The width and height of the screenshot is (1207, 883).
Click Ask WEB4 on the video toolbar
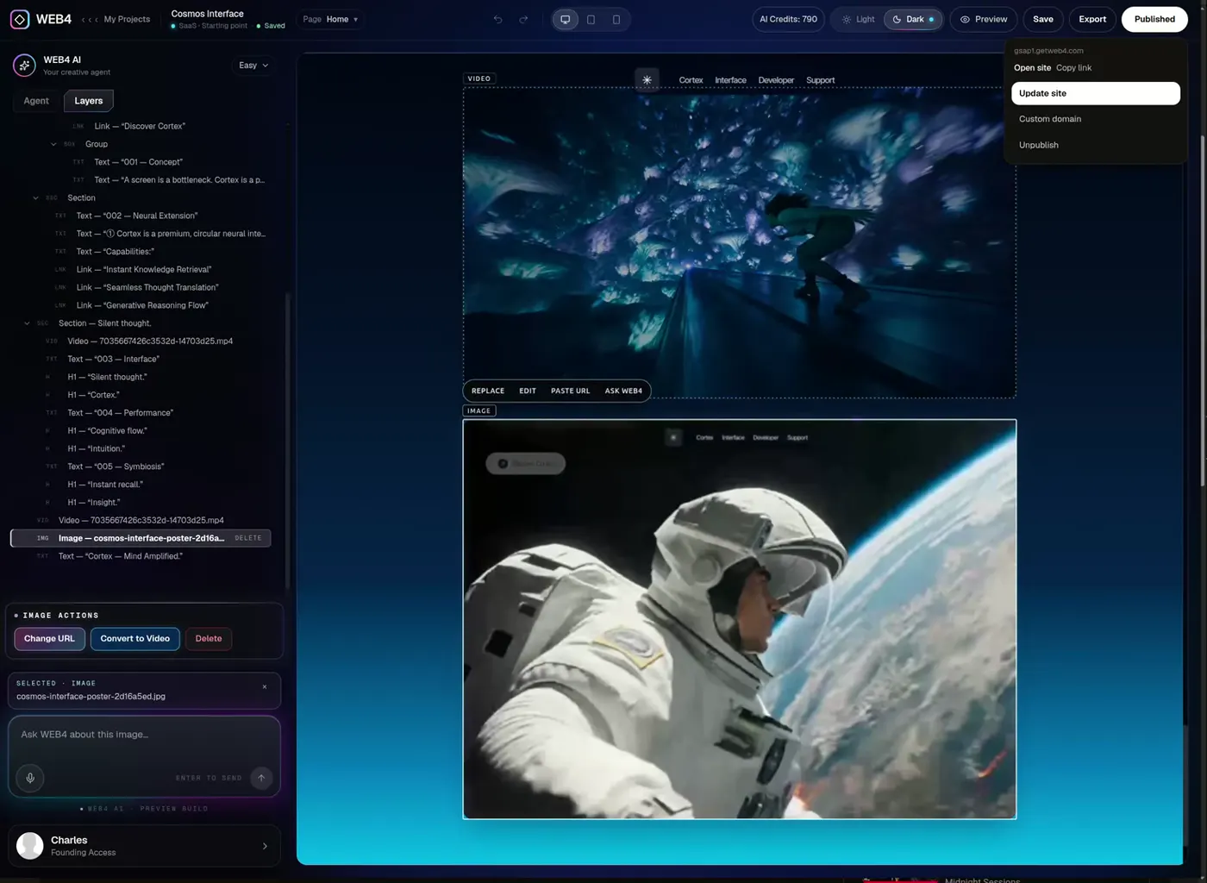[x=623, y=391]
